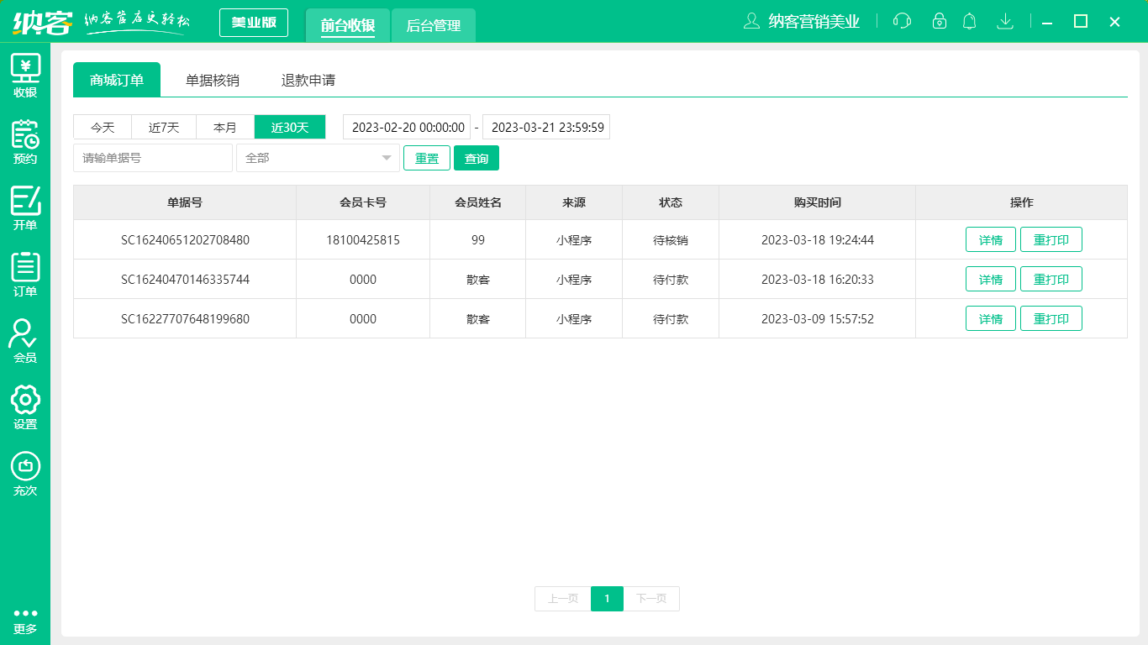This screenshot has width=1148, height=645.
Task: View 详情 for order SC16240470146335744
Action: pos(991,279)
